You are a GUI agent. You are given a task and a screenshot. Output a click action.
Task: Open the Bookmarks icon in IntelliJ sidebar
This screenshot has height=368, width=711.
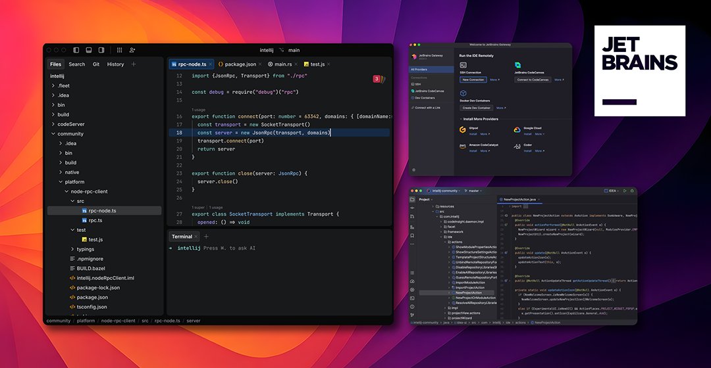click(412, 235)
